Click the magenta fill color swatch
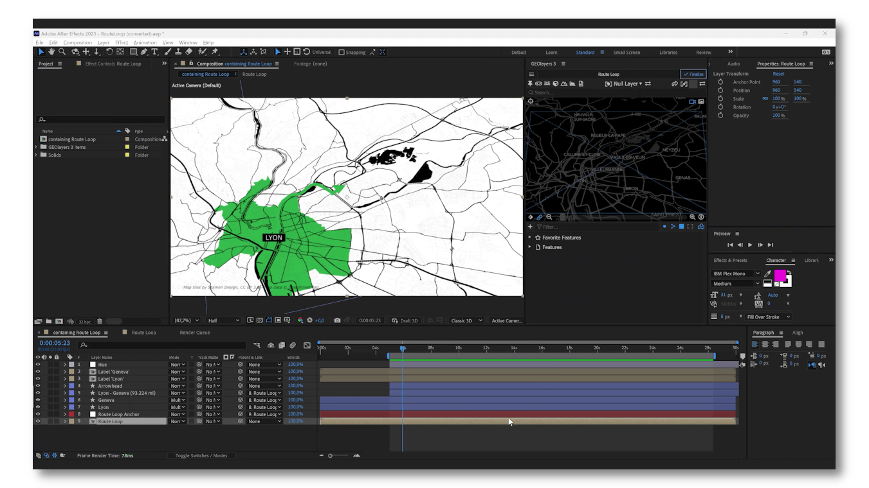Screen dimensions: 869x488 coord(780,275)
